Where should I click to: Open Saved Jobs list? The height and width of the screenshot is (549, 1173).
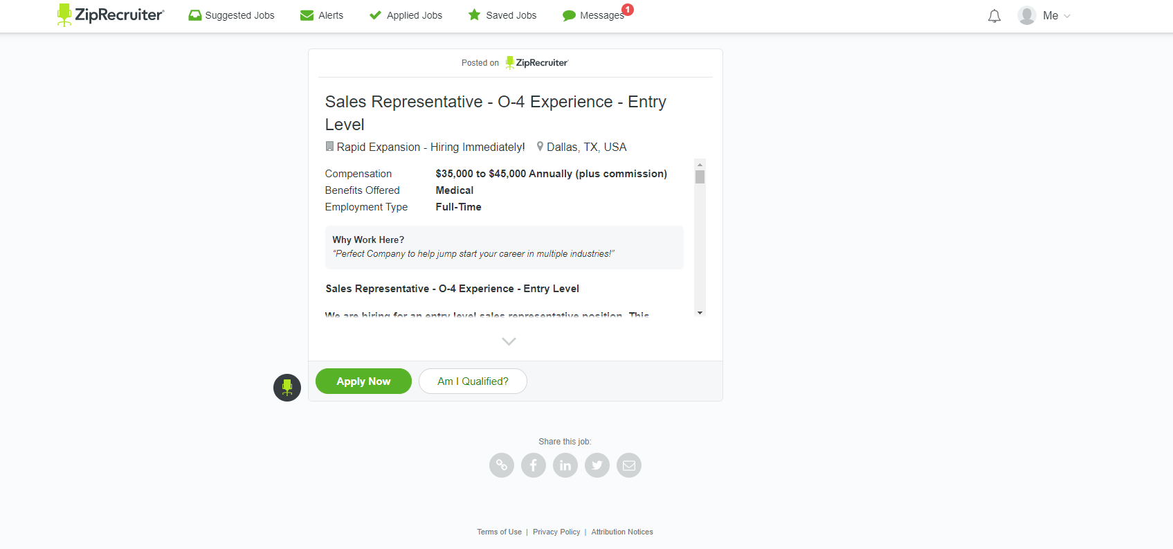(502, 15)
